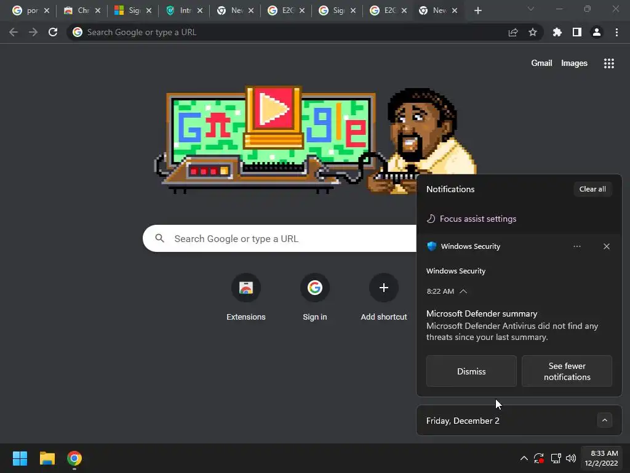
Task: Open Gmail link
Action: click(x=541, y=63)
